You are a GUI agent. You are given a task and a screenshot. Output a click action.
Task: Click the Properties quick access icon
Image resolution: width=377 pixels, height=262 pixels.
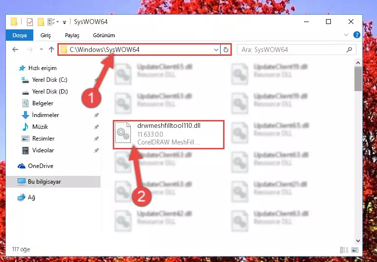point(30,22)
